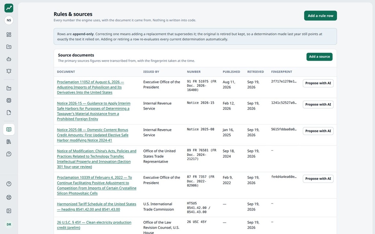Click fingerprint value 2f717e1278e1…
The image size is (375, 234).
tap(284, 82)
